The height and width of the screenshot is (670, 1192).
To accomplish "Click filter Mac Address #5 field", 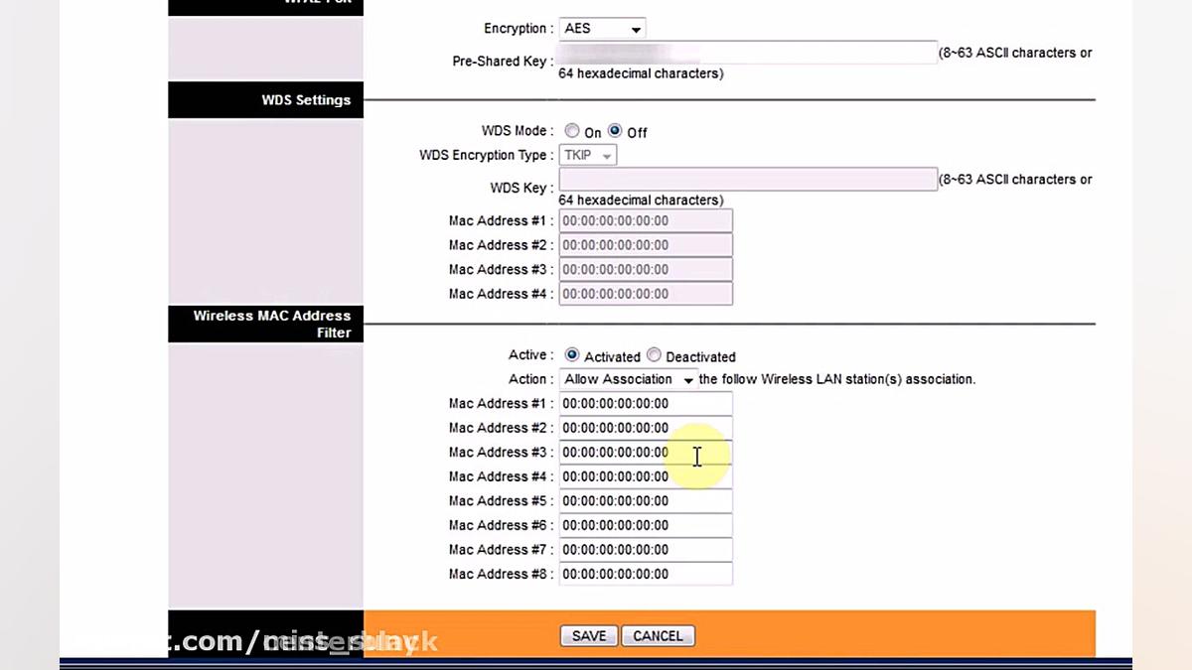I will 646,501.
